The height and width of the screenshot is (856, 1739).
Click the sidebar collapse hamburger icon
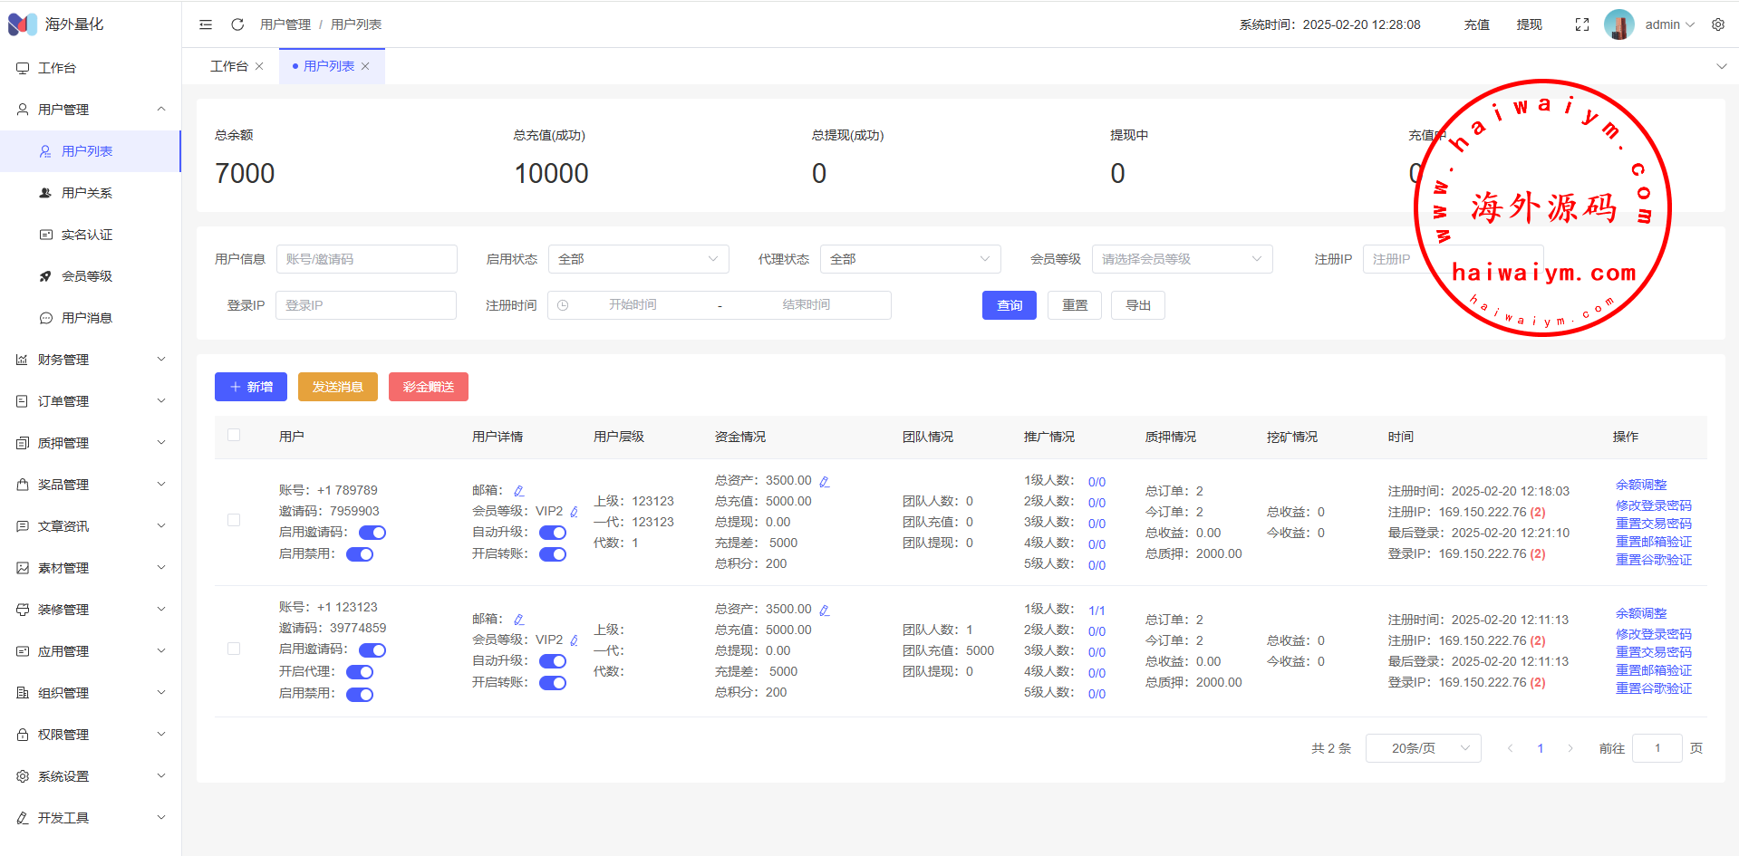tap(206, 24)
